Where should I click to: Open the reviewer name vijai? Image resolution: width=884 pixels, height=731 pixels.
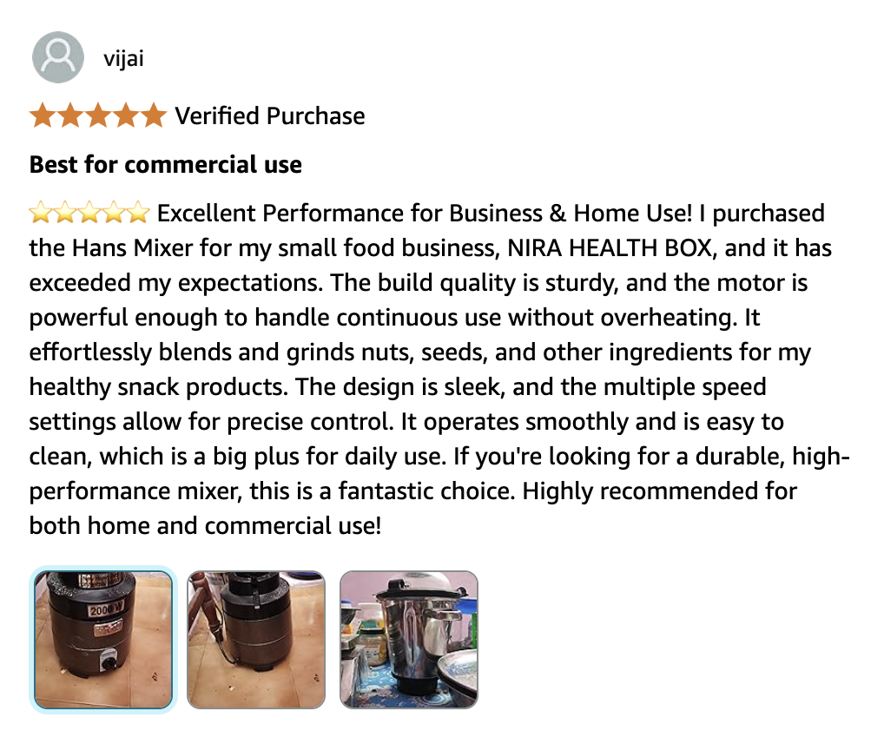123,59
